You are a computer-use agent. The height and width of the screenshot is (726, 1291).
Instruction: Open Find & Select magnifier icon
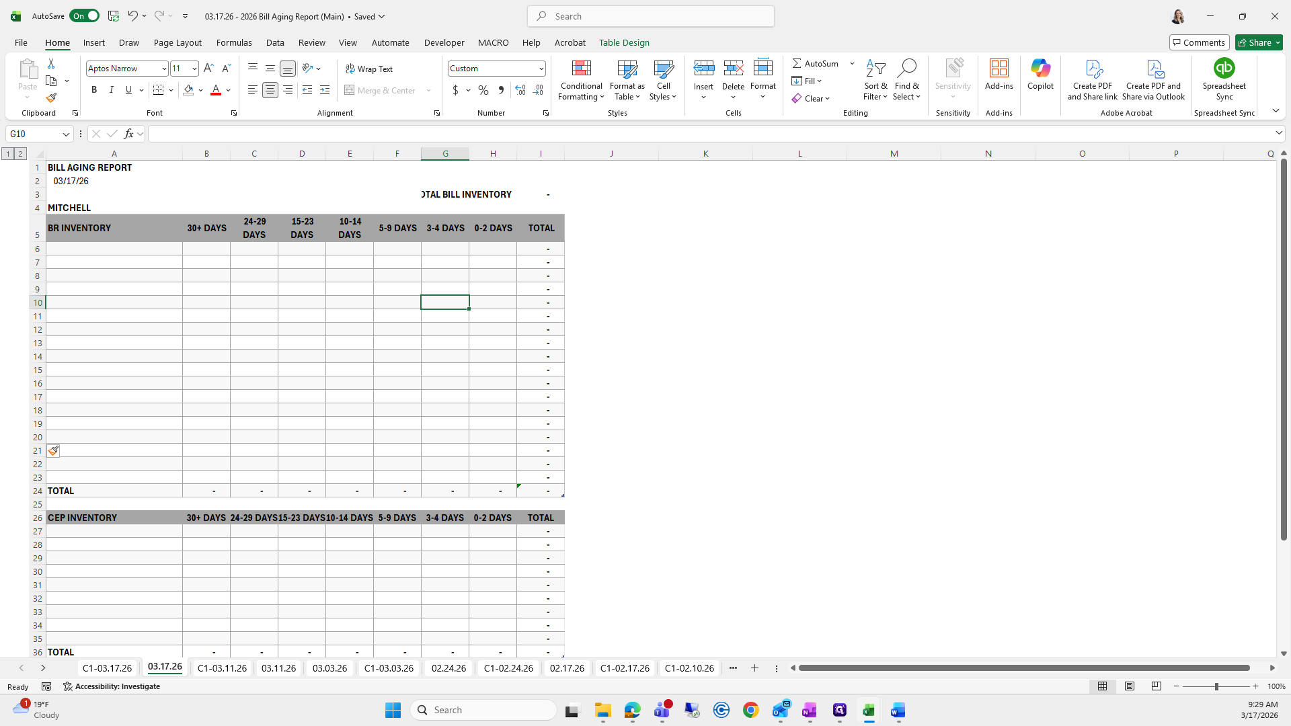[x=906, y=69]
